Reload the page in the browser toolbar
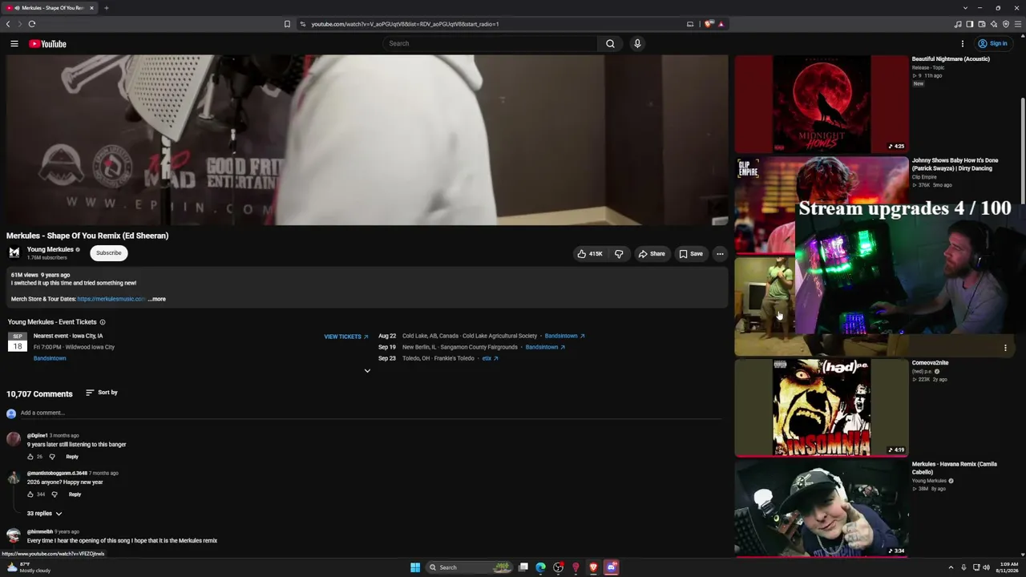Screen dimensions: 1026x577 click(x=32, y=24)
